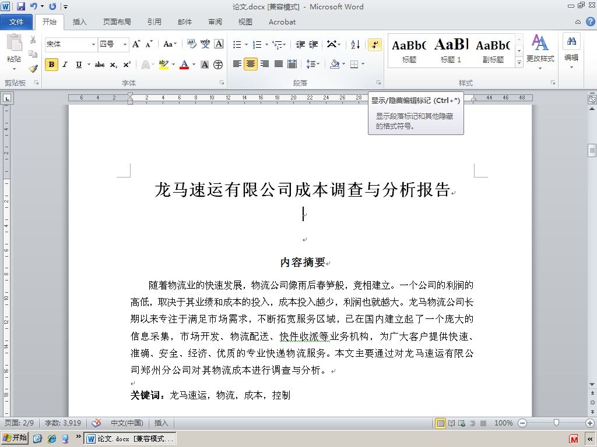Click the zoom slider handle
Image resolution: width=597 pixels, height=447 pixels.
[556, 423]
